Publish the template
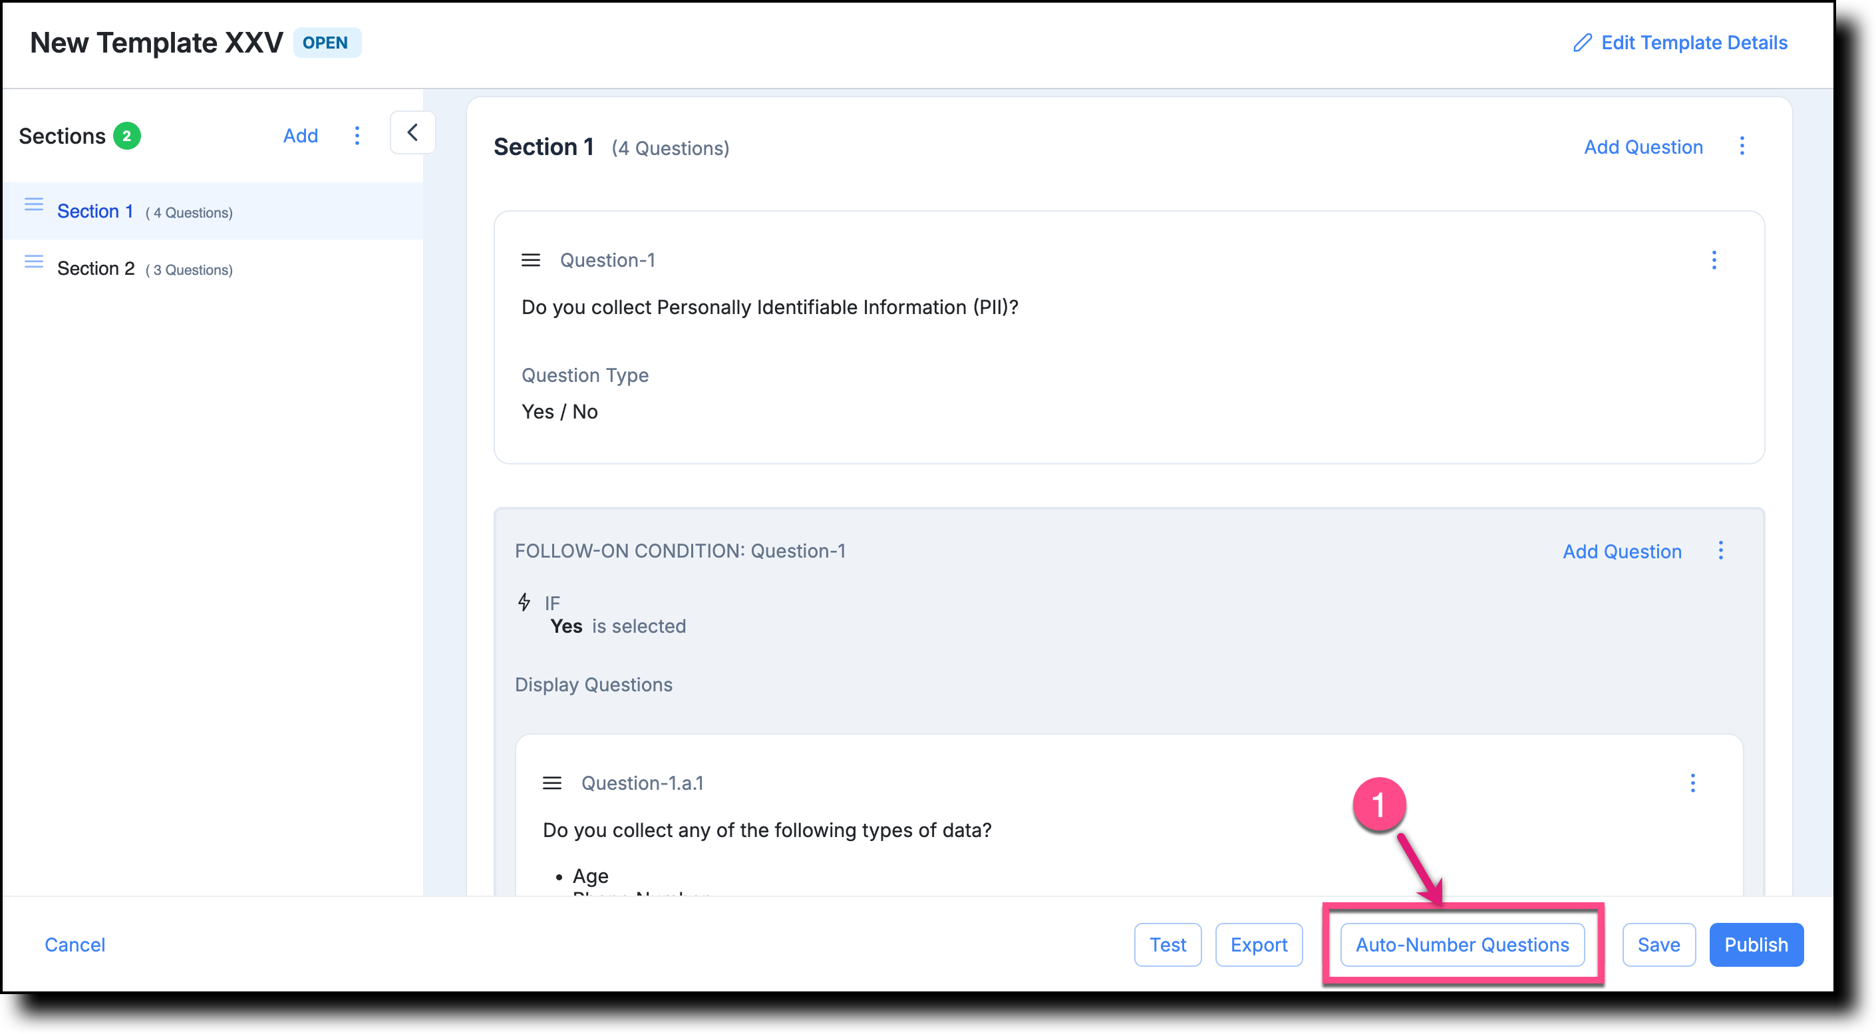The height and width of the screenshot is (1034, 1876). [1756, 944]
